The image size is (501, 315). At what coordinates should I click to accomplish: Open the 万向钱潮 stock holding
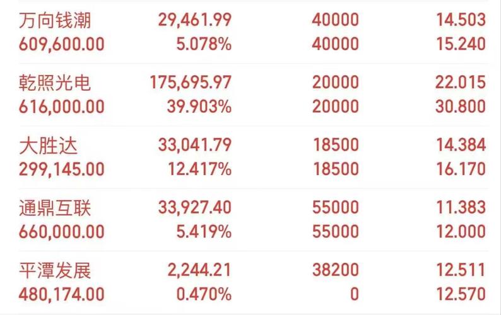[x=55, y=20]
